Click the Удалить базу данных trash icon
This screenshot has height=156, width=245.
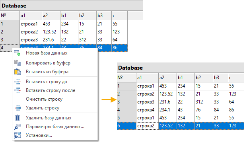click(17, 118)
